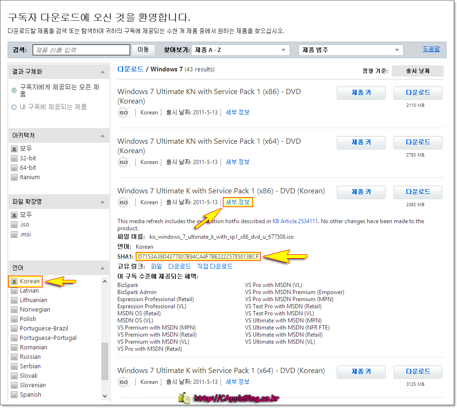The width and height of the screenshot is (457, 408).
Task: Check the Russian language checkbox
Action: 14,357
